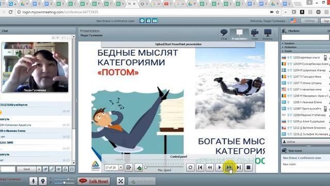Image resolution: width=330 pixels, height=186 pixels.
Task: Click the webcam video of Лаура
Action: click(35, 67)
